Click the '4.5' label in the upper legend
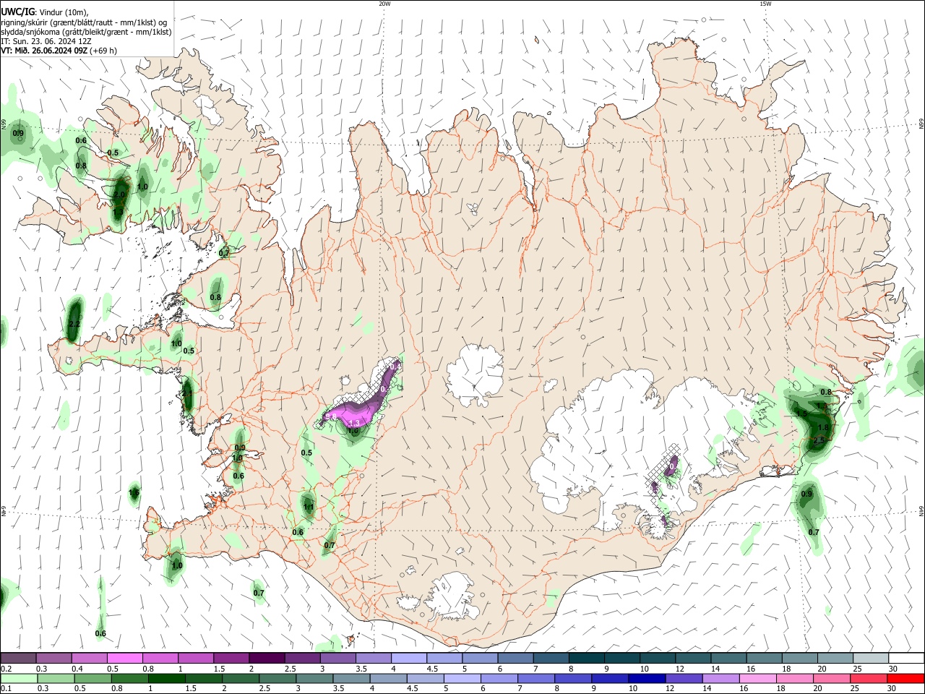Image resolution: width=925 pixels, height=694 pixels. (432, 669)
